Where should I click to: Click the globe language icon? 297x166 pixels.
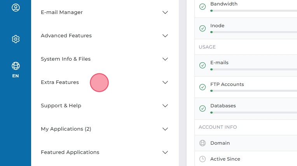coord(16,66)
